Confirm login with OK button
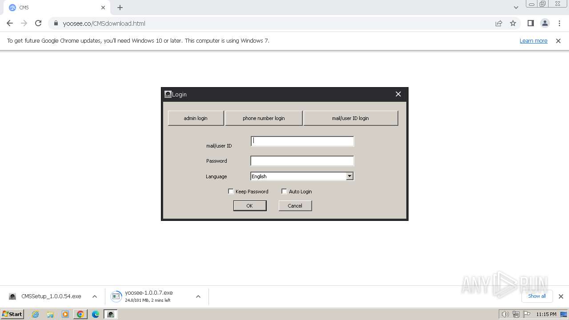The image size is (569, 320). click(250, 206)
